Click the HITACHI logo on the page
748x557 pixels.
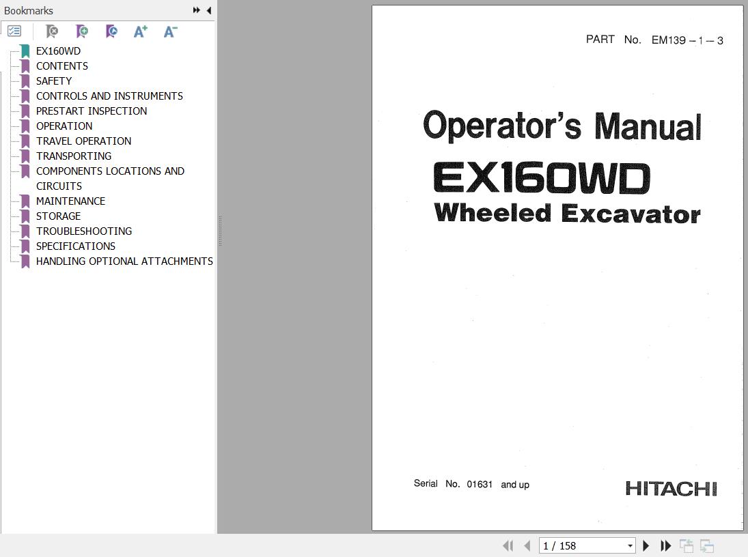tap(671, 488)
